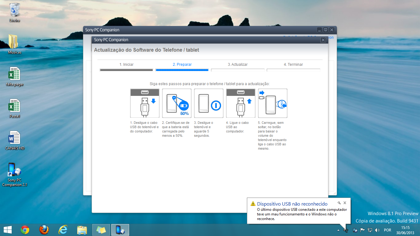Click the unplug USB cable illustration
The width and height of the screenshot is (420, 236).
click(x=145, y=103)
